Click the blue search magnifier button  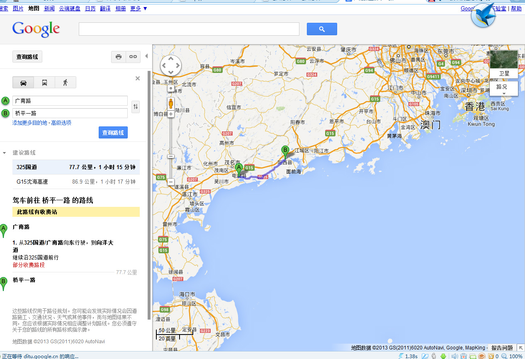point(322,29)
